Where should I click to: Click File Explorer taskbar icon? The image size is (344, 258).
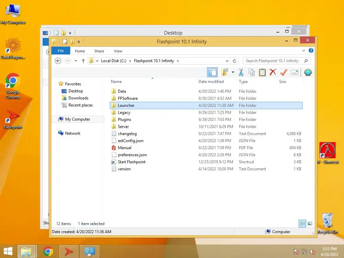(x=26, y=251)
